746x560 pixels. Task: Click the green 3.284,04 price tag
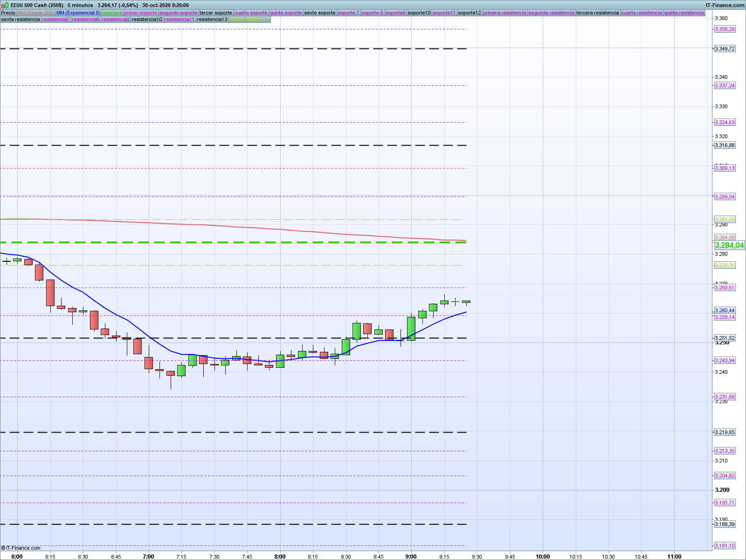point(729,245)
